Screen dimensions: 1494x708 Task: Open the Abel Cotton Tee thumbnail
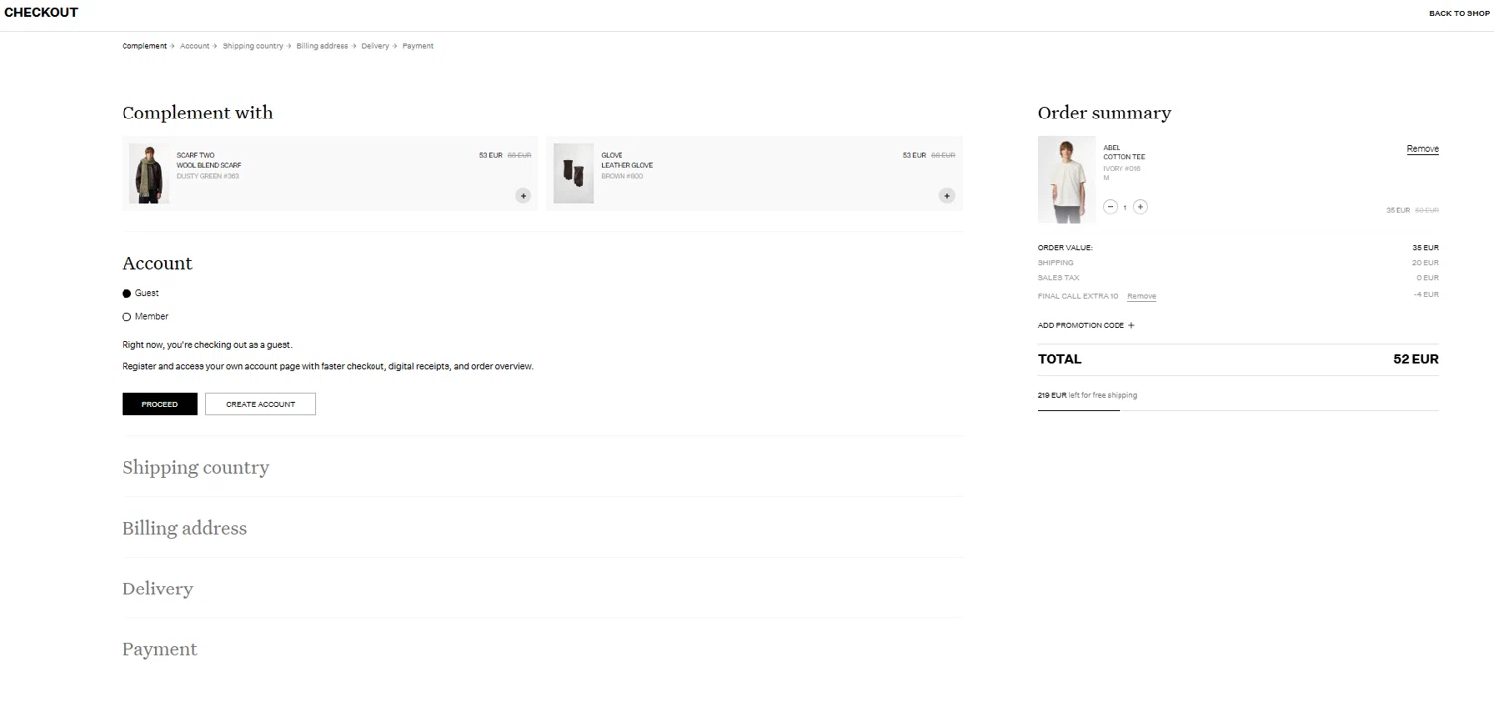(x=1067, y=179)
